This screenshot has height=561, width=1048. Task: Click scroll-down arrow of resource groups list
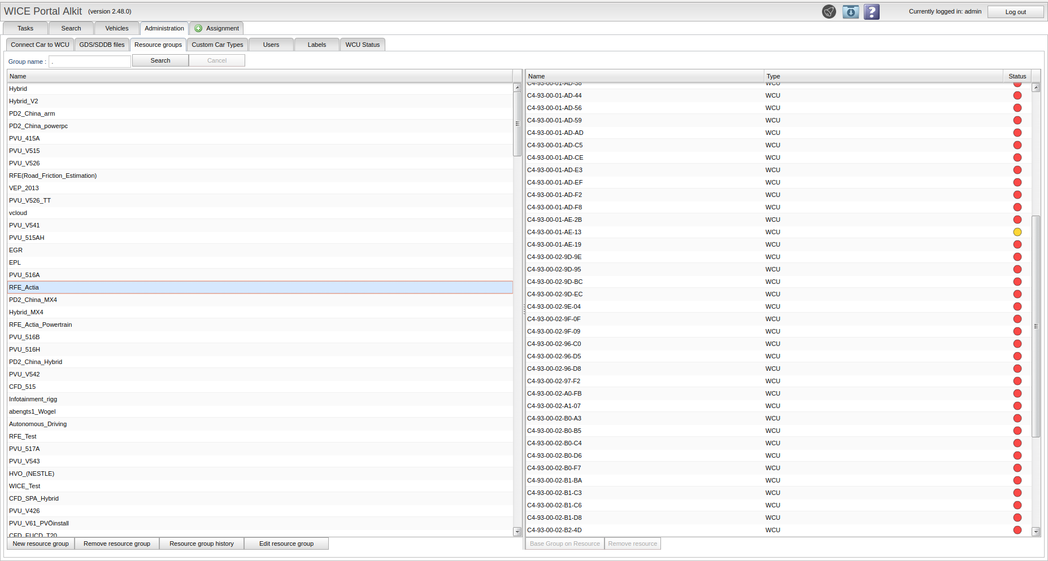[x=517, y=531]
